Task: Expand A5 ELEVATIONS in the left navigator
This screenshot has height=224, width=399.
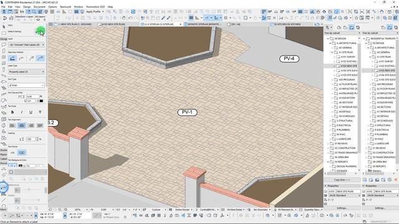Action: click(332, 98)
